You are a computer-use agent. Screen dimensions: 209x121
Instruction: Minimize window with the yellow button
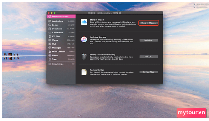pyautogui.click(x=52, y=13)
